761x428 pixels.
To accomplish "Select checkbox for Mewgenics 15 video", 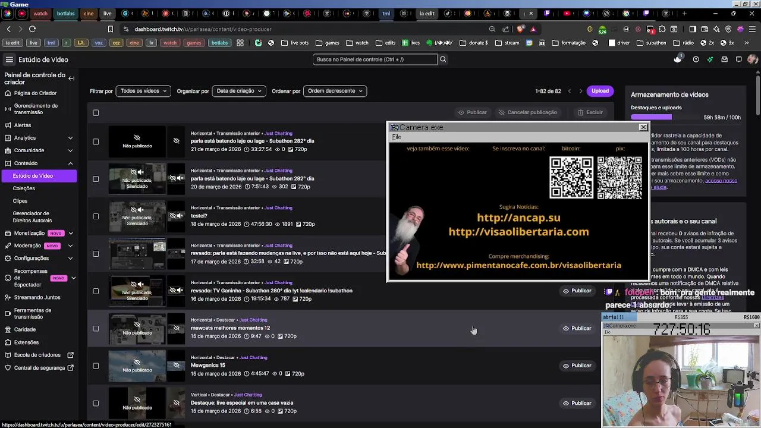I will point(96,366).
